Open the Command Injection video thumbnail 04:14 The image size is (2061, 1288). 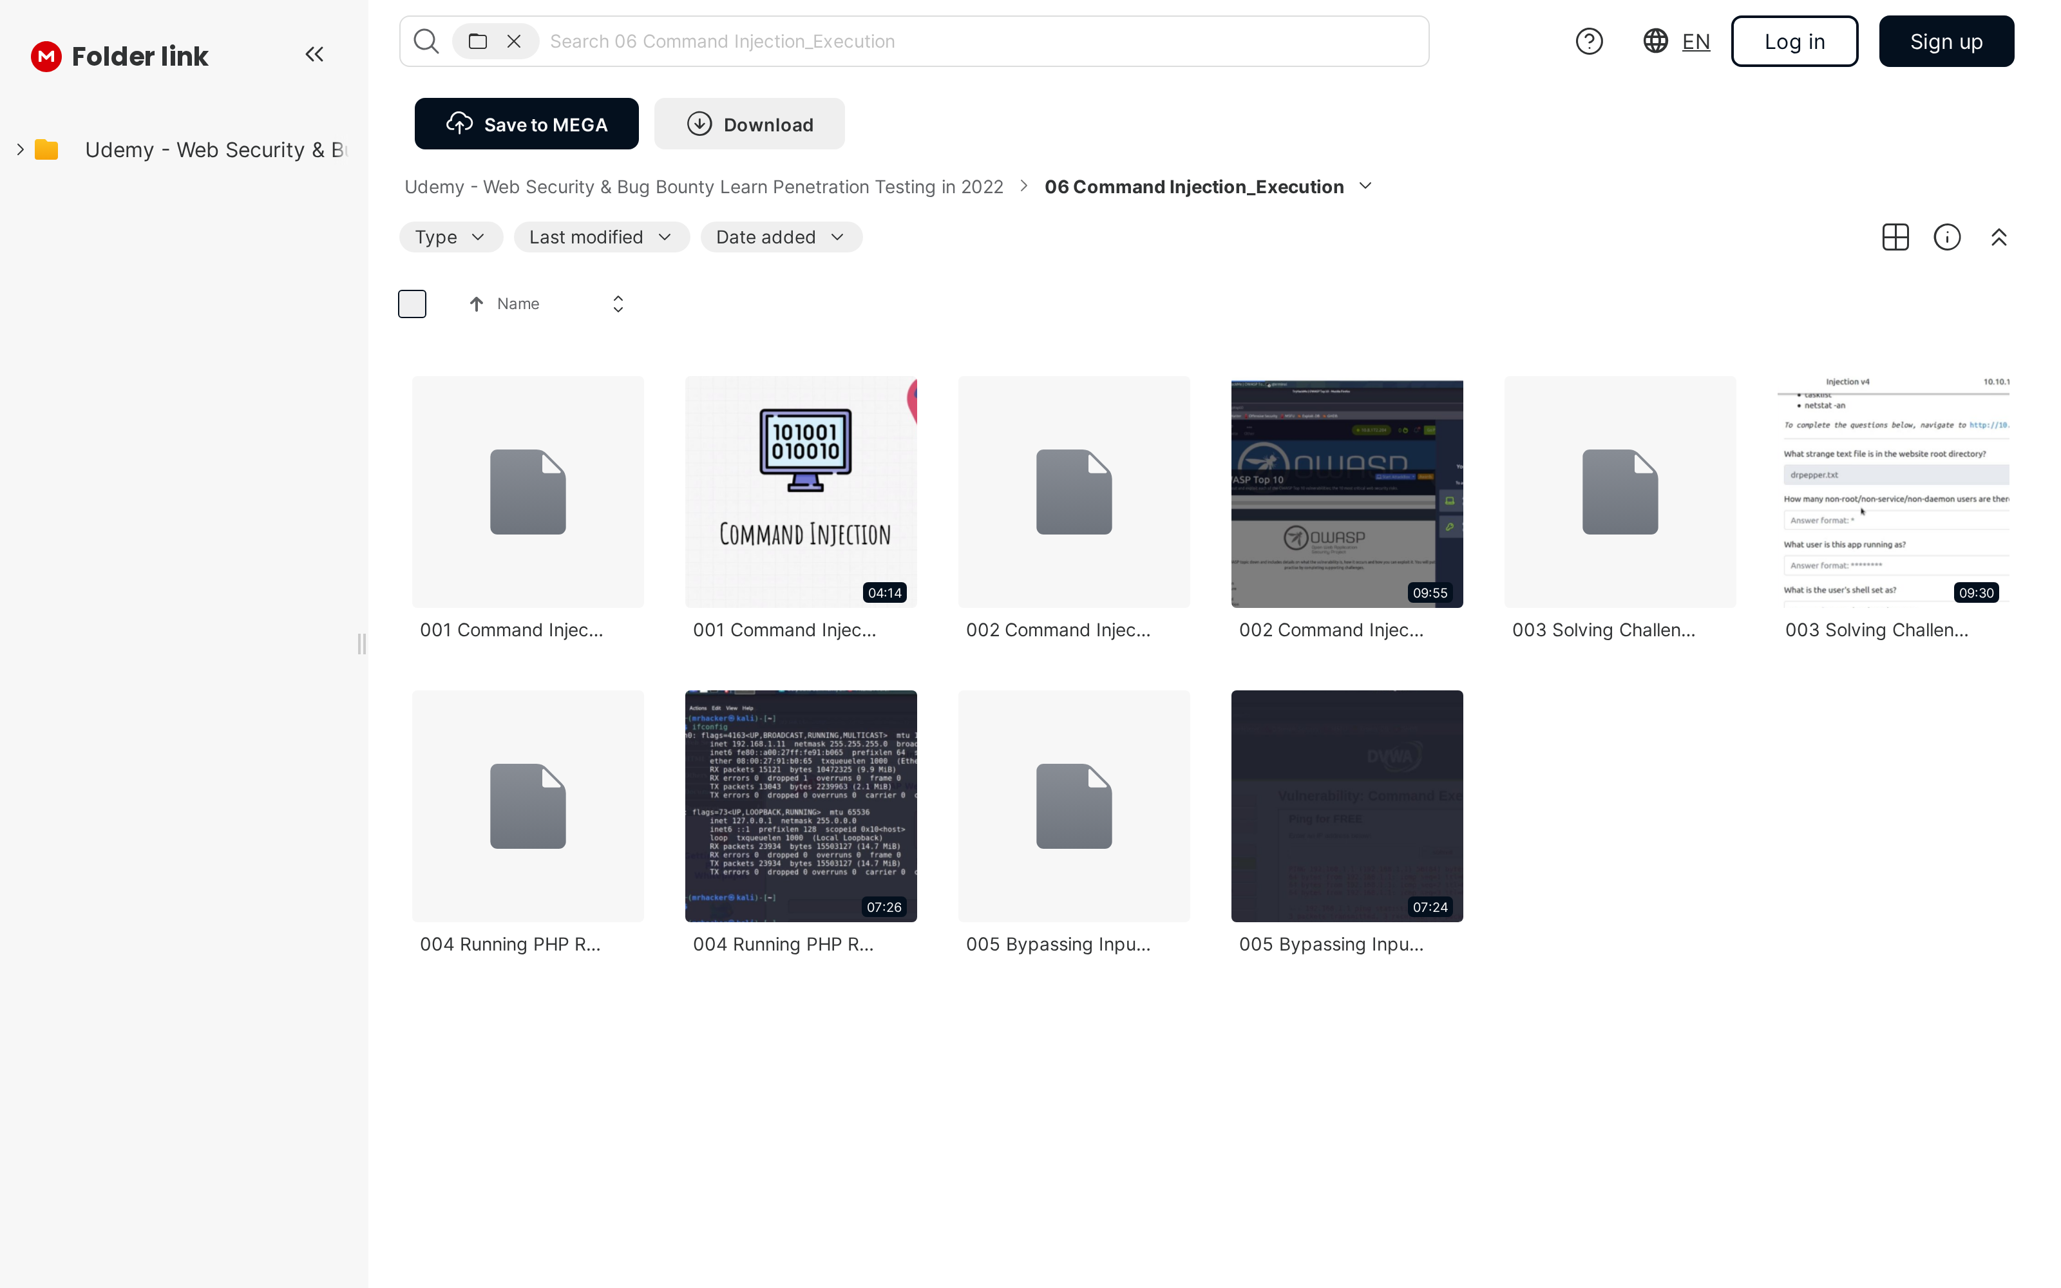[x=801, y=491]
